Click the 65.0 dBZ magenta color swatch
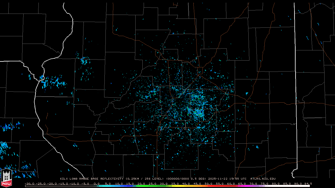This screenshot has height=188, width=335. (x=242, y=186)
